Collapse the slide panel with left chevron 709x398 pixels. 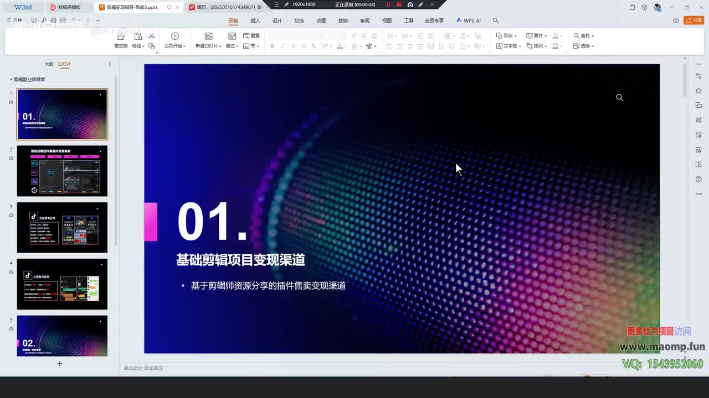tap(110, 64)
